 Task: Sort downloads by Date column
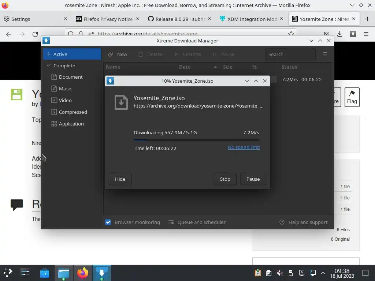[x=185, y=67]
